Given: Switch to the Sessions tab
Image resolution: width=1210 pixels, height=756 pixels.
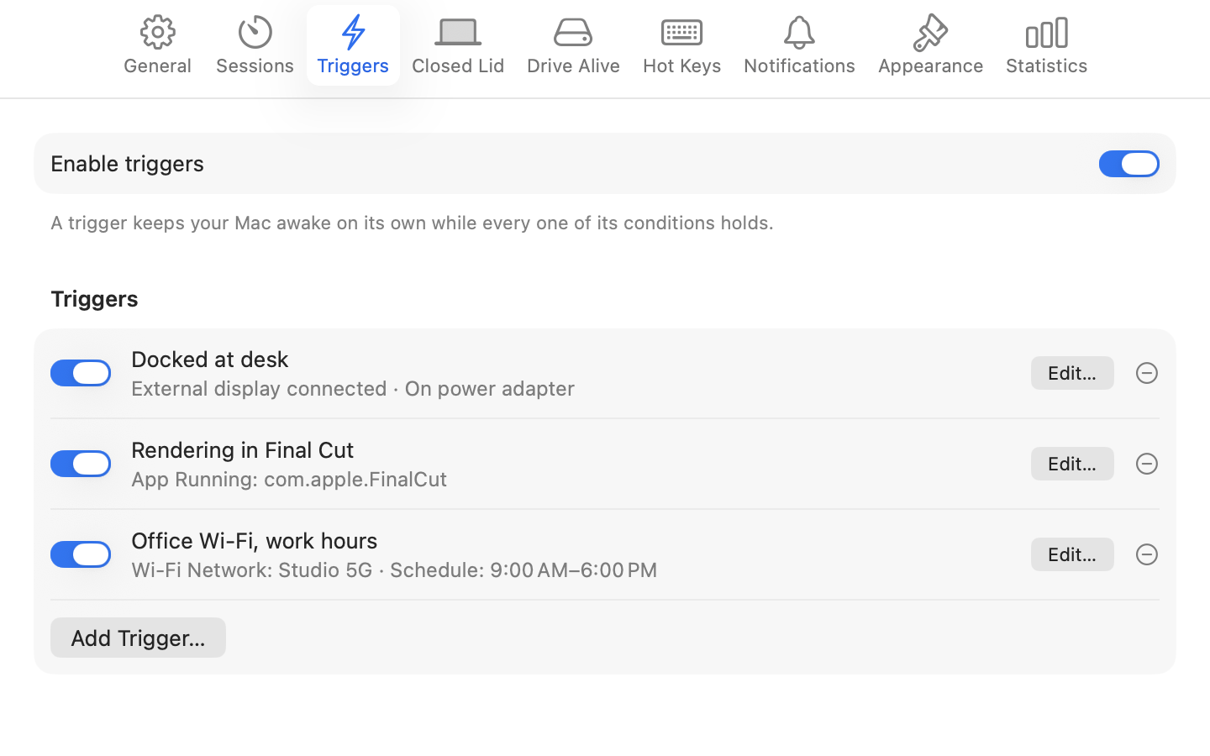Looking at the screenshot, I should [255, 45].
